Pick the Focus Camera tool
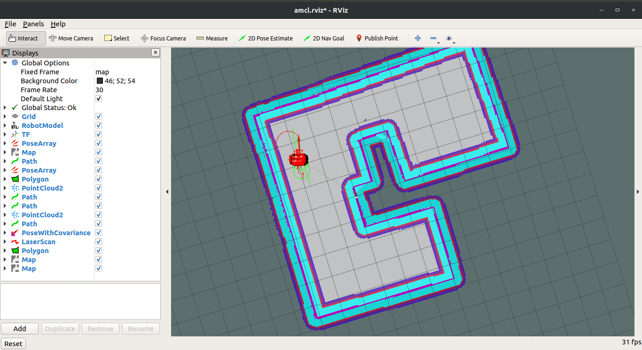 point(163,39)
